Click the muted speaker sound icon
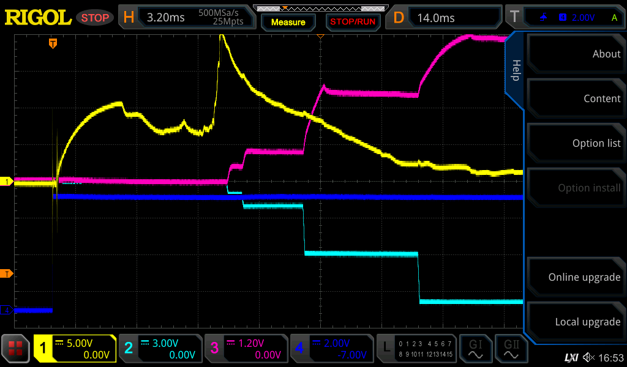The image size is (627, 367). tap(588, 357)
